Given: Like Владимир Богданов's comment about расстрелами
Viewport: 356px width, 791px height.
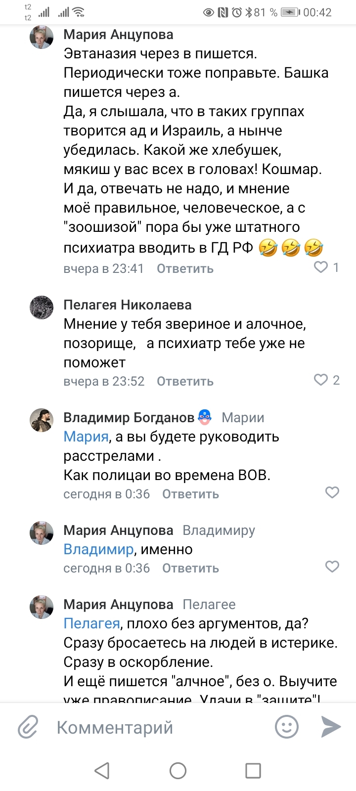Looking at the screenshot, I should click(x=332, y=492).
